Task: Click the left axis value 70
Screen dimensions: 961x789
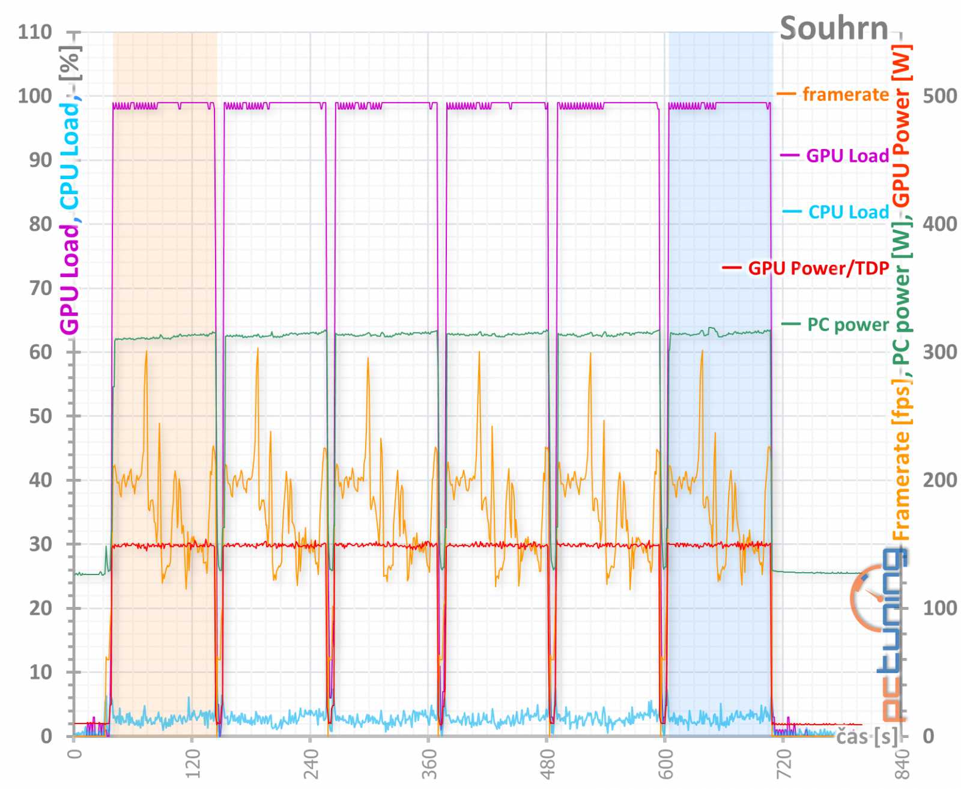Action: click(x=41, y=288)
